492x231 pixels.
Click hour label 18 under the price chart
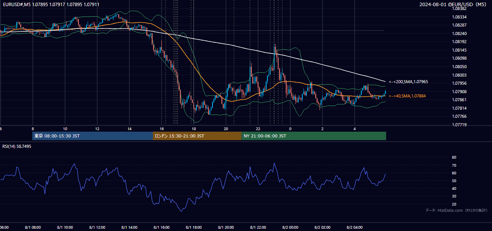click(x=194, y=129)
